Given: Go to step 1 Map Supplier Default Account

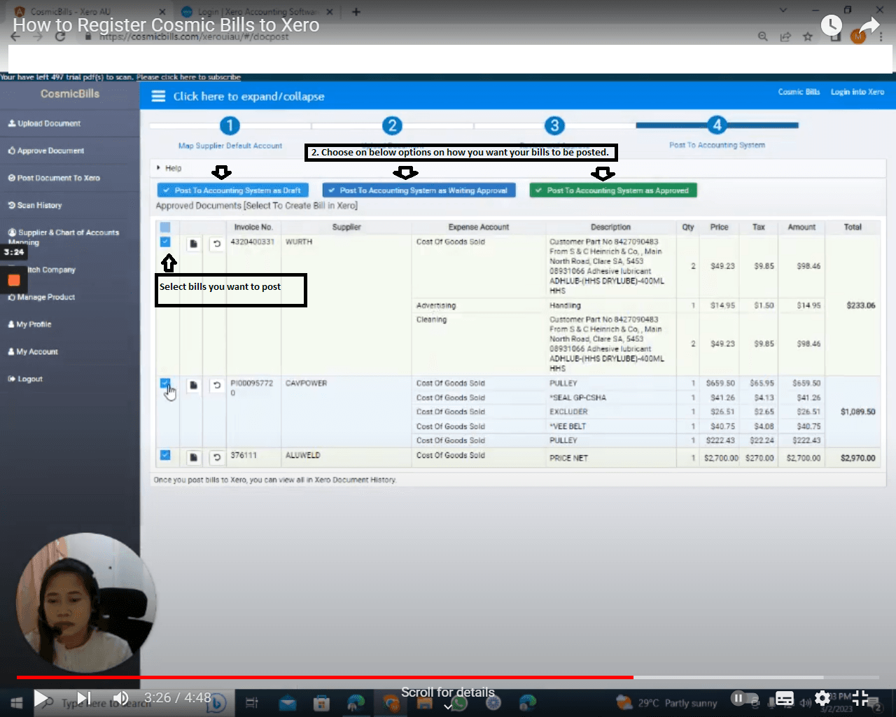Looking at the screenshot, I should pyautogui.click(x=230, y=125).
